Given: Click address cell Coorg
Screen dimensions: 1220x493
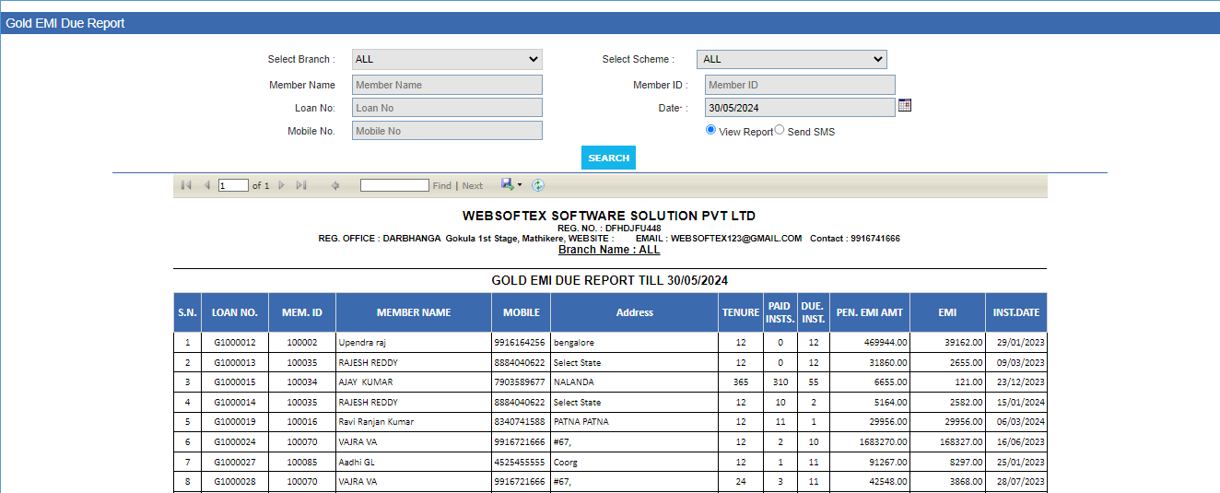Looking at the screenshot, I should (566, 462).
